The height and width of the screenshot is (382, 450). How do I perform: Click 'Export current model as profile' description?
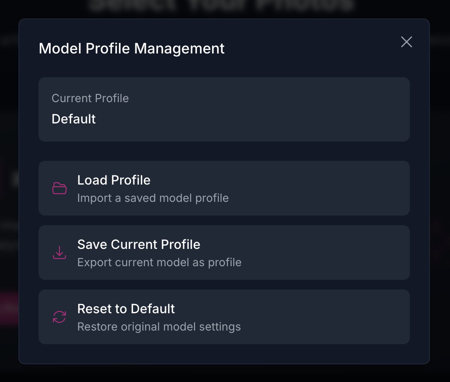pos(159,262)
